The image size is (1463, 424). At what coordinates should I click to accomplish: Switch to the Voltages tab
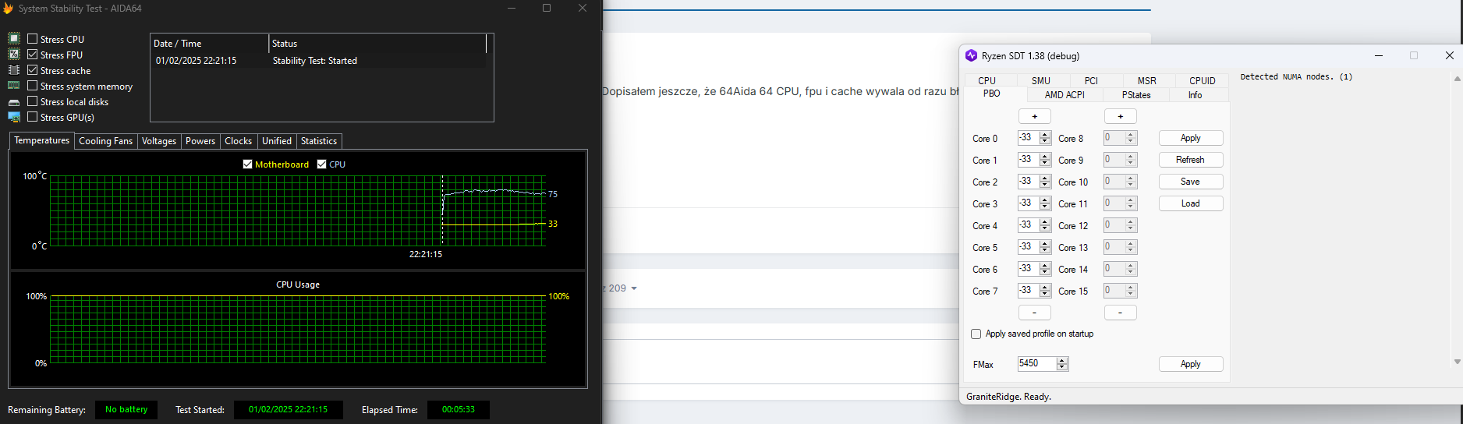tap(159, 141)
